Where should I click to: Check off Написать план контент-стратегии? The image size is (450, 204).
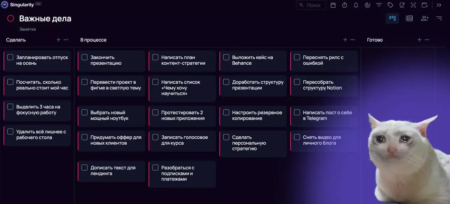pyautogui.click(x=155, y=57)
